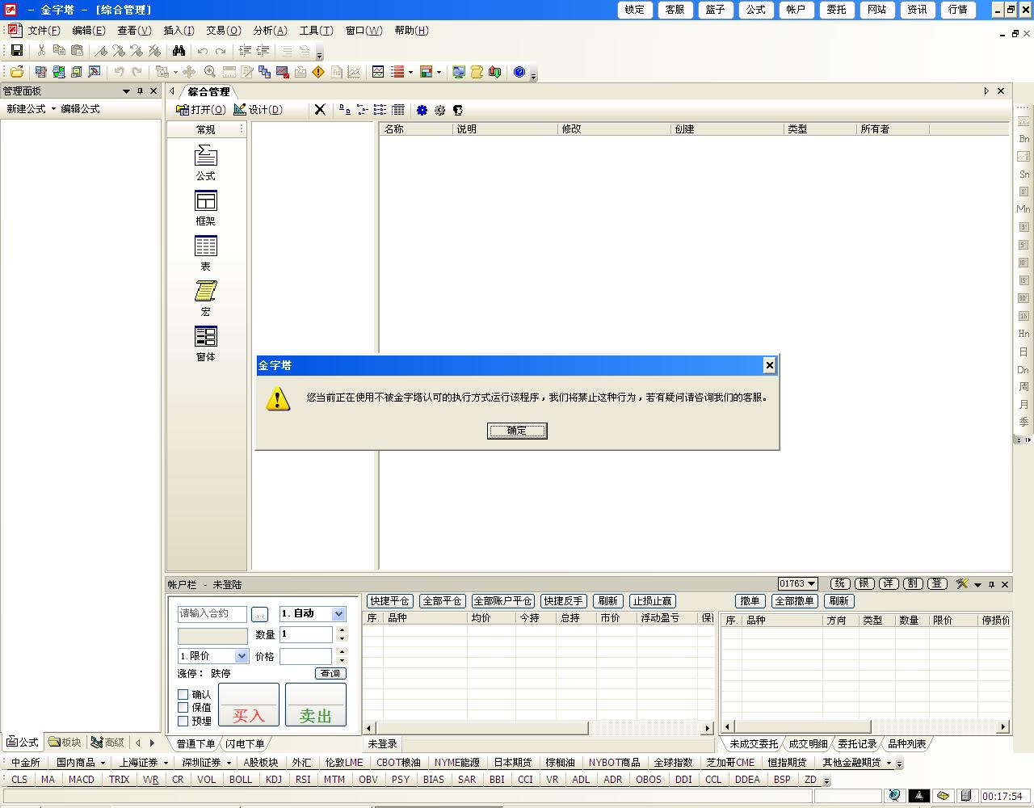Click the red-green arrows toolbar icon
The height and width of the screenshot is (808, 1034).
click(495, 72)
